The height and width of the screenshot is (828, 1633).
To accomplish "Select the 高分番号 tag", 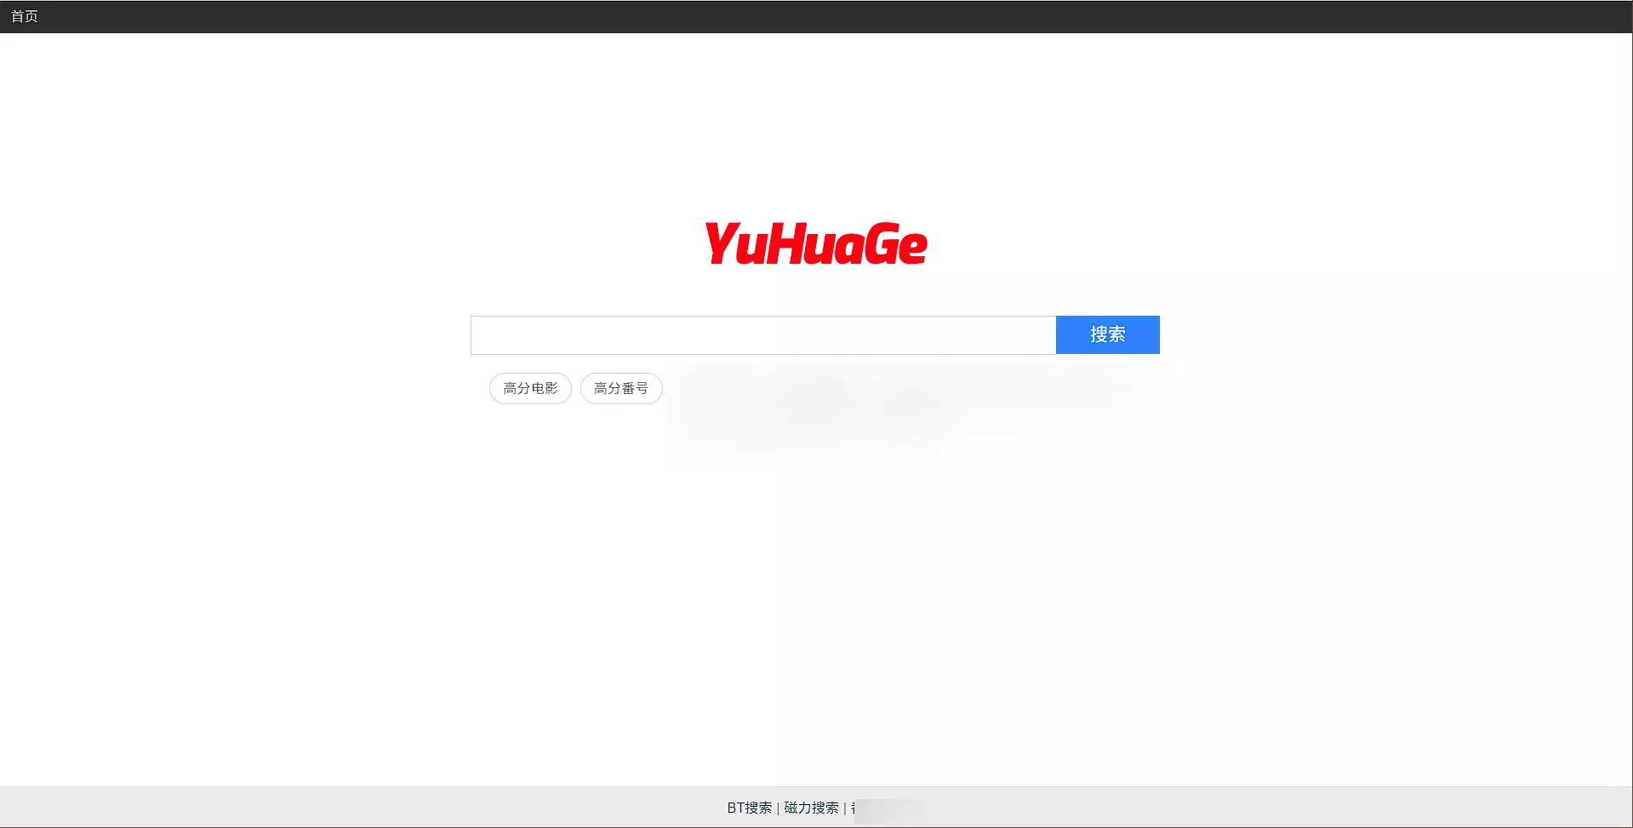I will pos(621,388).
